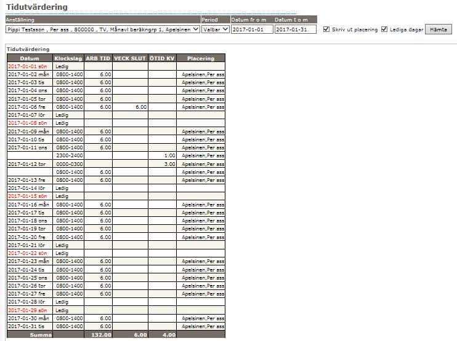Click the 2300-2400 klockslag cell
This screenshot has height=341, width=457.
[x=70, y=155]
